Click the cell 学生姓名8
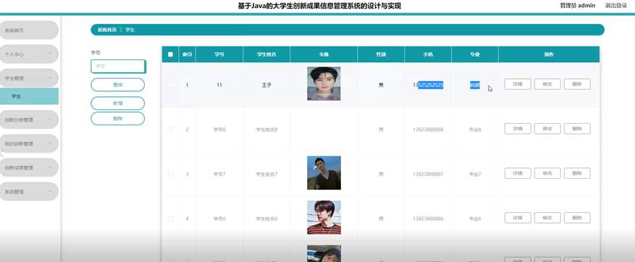Viewport: 635px width, 262px height. pos(266,130)
